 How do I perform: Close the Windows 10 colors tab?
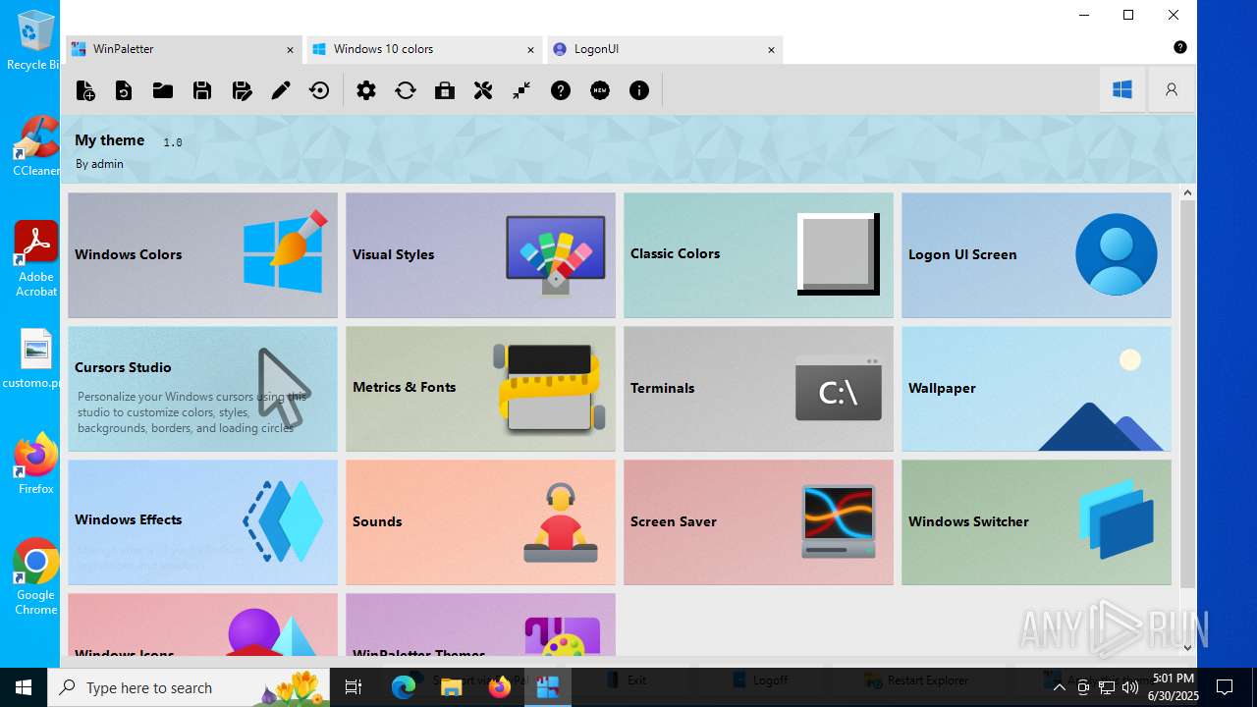tap(530, 50)
